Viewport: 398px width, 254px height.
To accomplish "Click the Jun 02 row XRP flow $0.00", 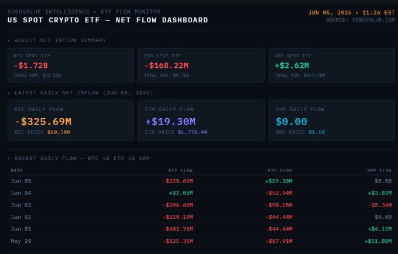I will tap(383, 217).
